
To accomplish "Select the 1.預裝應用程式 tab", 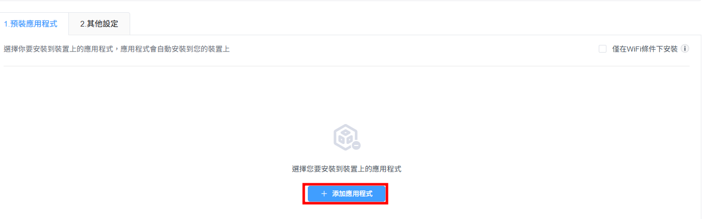I will [x=31, y=24].
